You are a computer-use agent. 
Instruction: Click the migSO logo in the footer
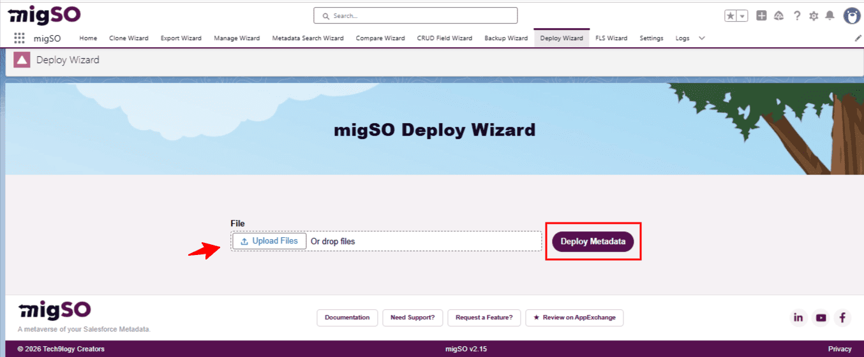pyautogui.click(x=54, y=310)
